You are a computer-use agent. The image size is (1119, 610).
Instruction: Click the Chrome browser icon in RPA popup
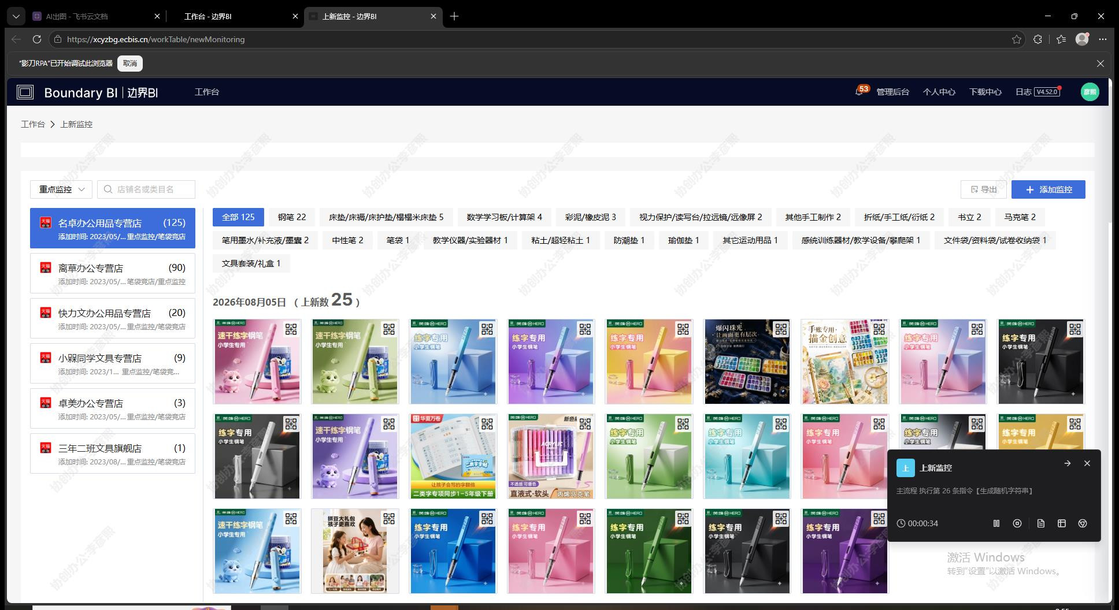pyautogui.click(x=1083, y=523)
